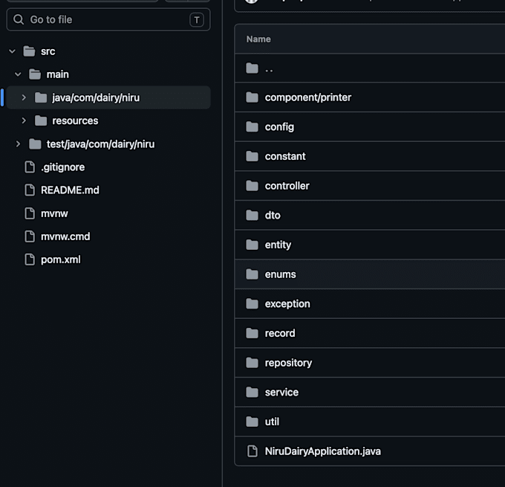Click the Name column header

(x=258, y=39)
